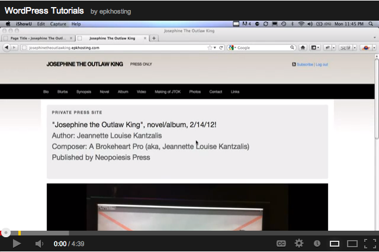Image resolution: width=379 pixels, height=252 pixels.
Task: Switch to small player size
Action: click(x=334, y=243)
